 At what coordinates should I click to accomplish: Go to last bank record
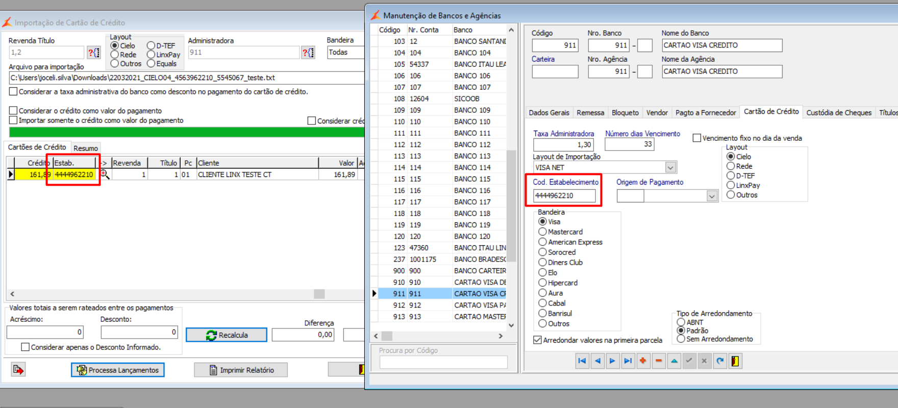click(628, 361)
